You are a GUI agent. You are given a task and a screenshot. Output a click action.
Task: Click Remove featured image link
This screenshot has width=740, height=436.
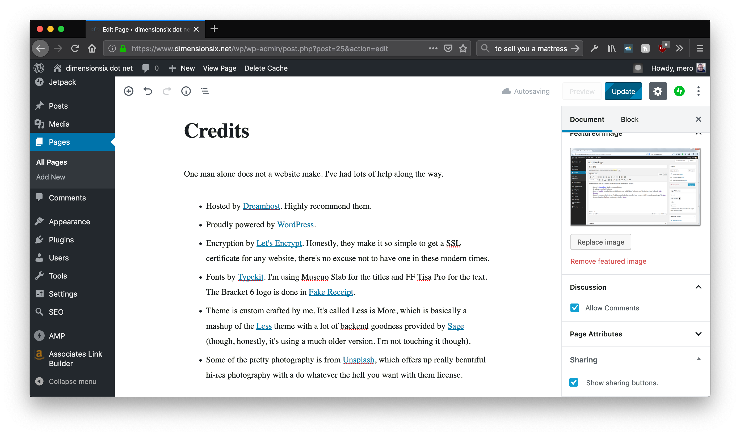click(608, 261)
